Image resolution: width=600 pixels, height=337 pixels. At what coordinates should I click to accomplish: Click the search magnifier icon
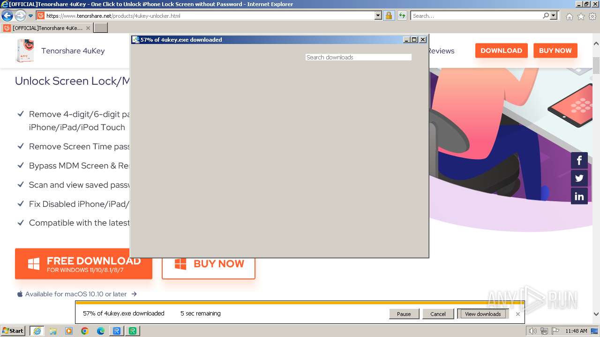click(546, 15)
